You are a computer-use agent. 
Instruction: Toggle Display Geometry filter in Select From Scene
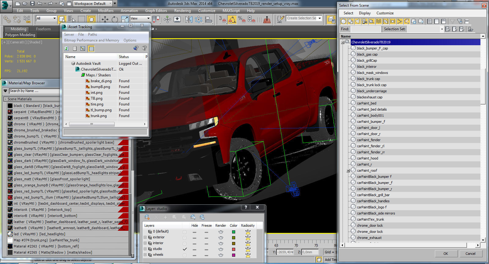[343, 21]
